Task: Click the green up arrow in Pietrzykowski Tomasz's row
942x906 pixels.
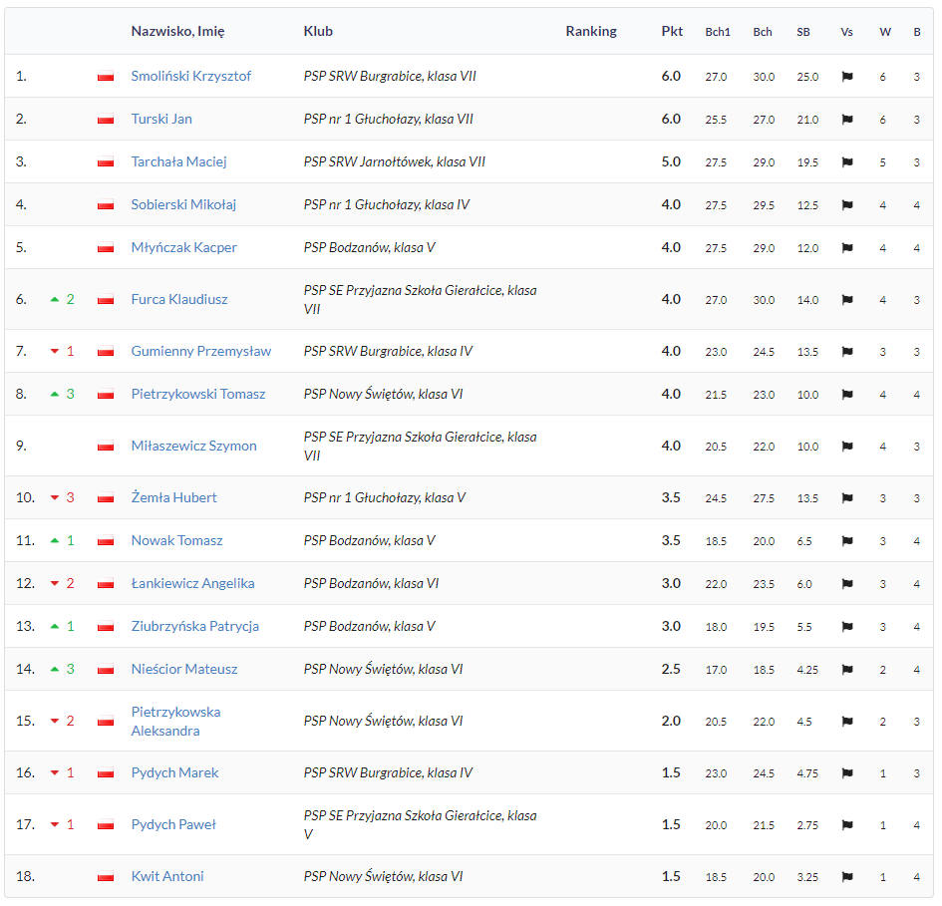Action: point(55,394)
